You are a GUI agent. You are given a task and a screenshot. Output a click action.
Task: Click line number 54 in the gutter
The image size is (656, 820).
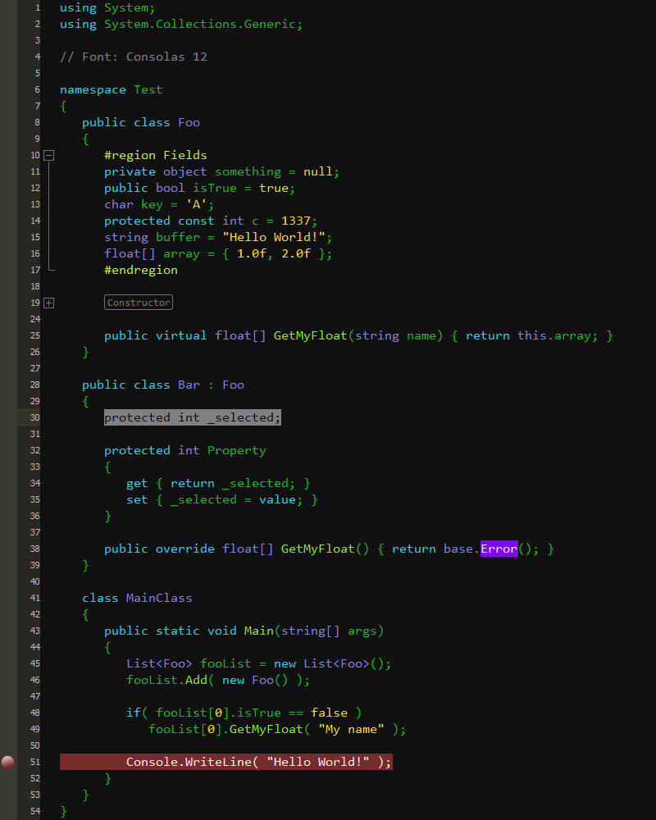coord(34,810)
